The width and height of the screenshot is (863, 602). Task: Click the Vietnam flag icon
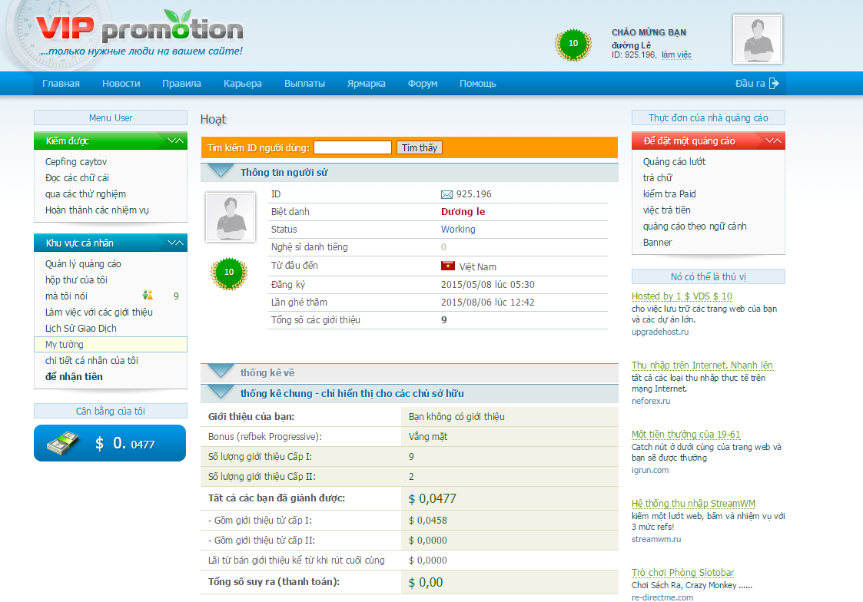448,266
